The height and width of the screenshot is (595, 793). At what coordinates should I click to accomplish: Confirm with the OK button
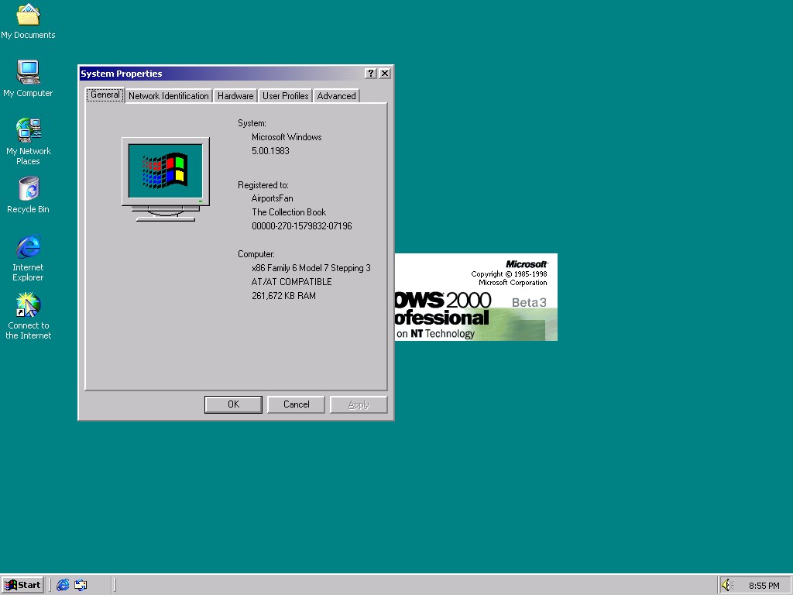click(x=233, y=404)
